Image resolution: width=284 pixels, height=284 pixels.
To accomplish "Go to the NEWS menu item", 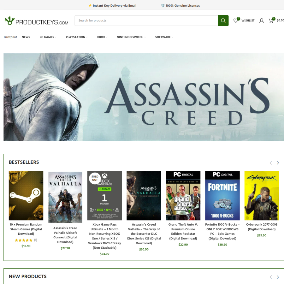I will tap(26, 37).
